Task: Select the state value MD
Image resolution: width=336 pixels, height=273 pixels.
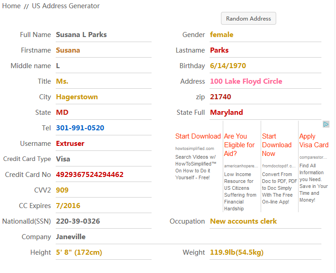Action: click(62, 112)
